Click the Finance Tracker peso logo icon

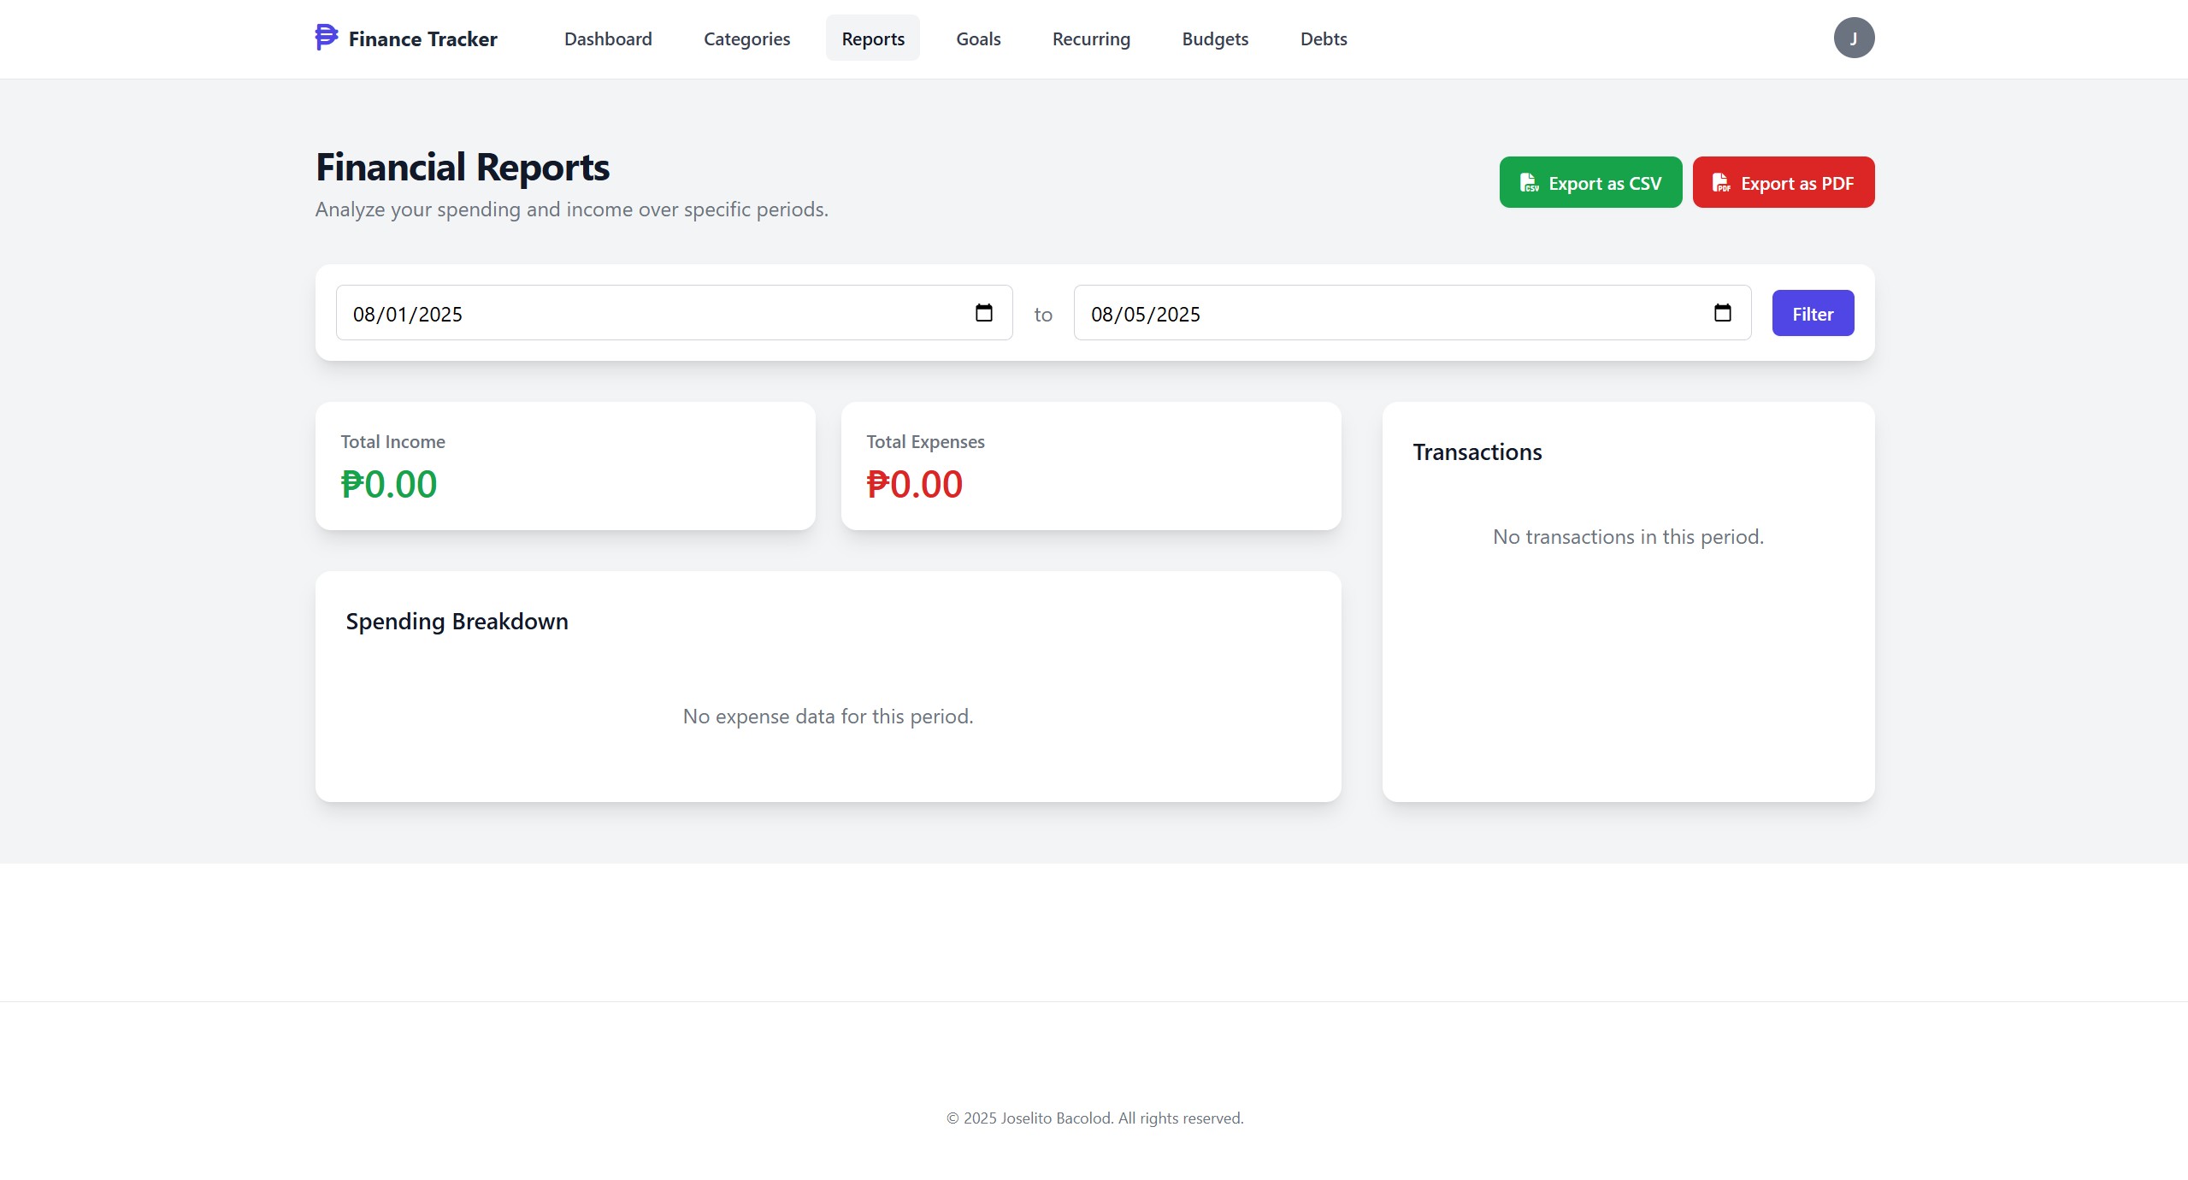[326, 38]
